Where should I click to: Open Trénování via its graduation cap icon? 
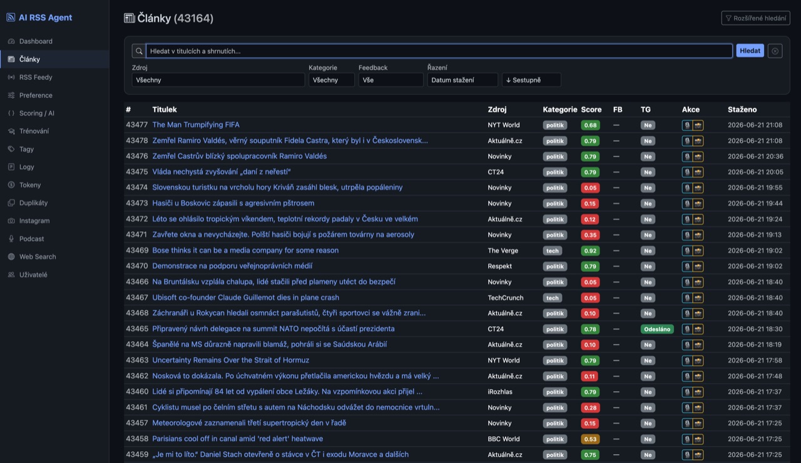click(x=11, y=131)
